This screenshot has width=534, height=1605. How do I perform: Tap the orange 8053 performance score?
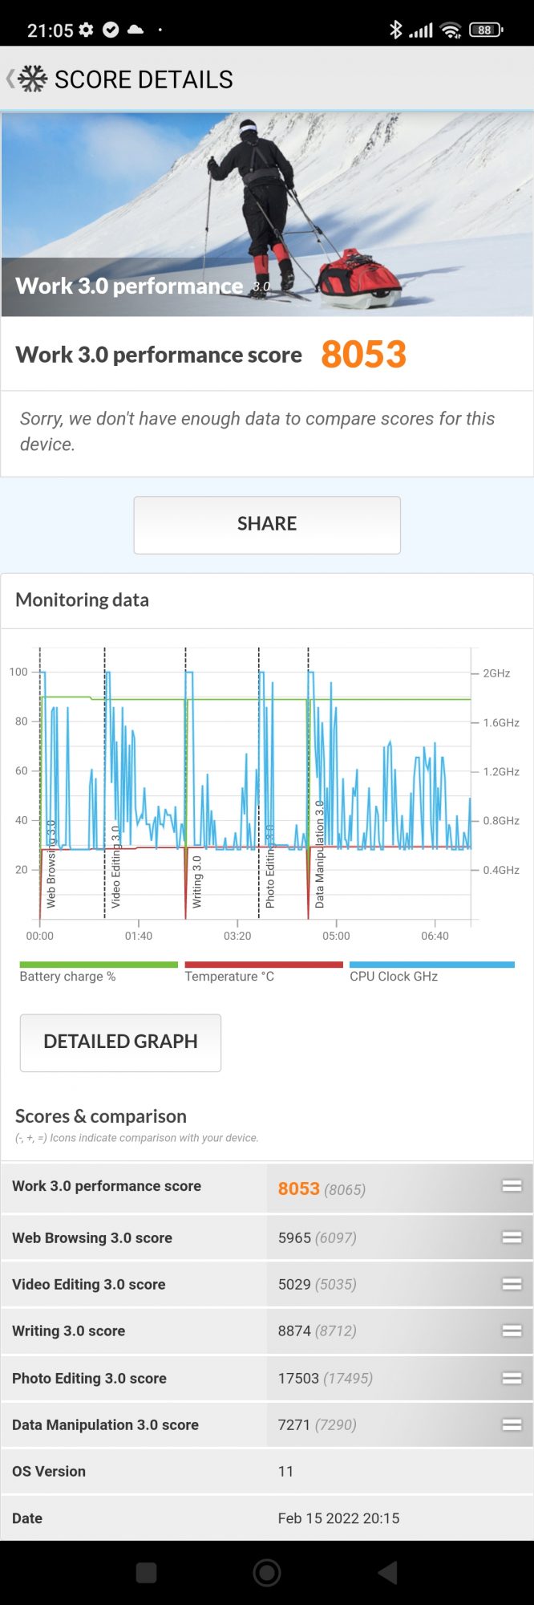tap(363, 355)
